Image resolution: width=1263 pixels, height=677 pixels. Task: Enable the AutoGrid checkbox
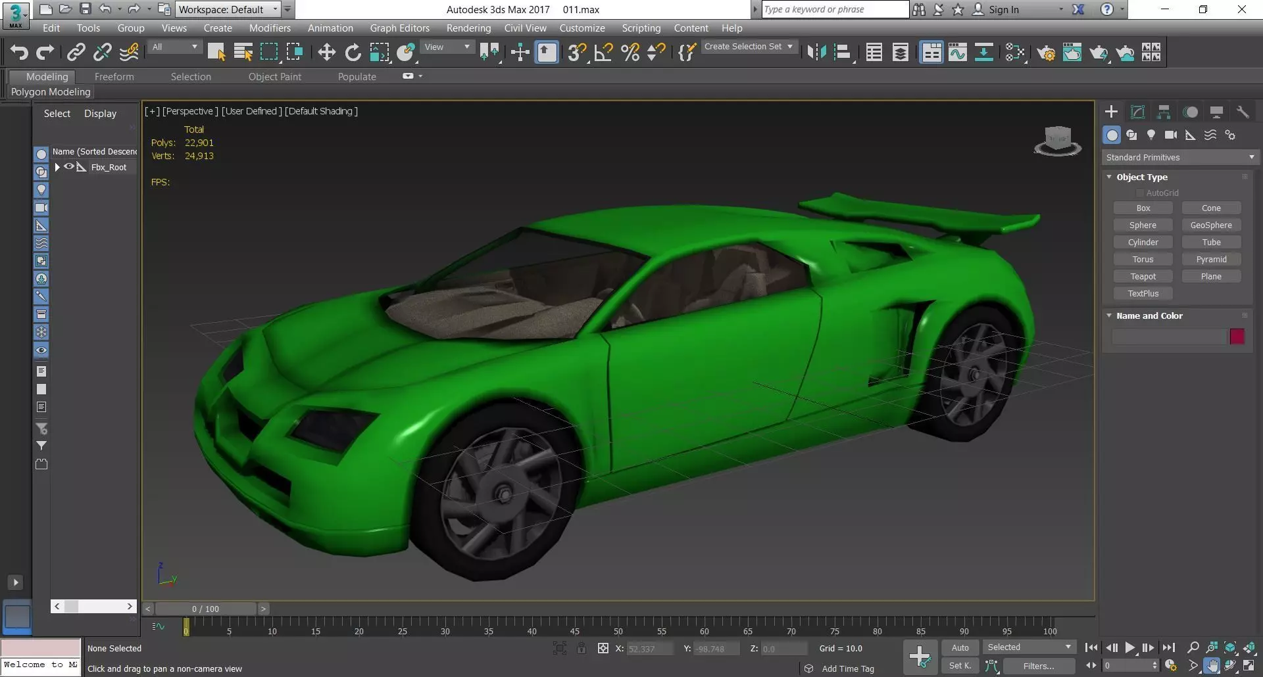pyautogui.click(x=1140, y=193)
